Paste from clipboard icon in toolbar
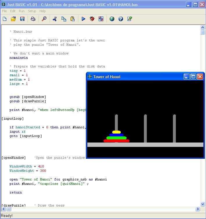 (x=73, y=19)
